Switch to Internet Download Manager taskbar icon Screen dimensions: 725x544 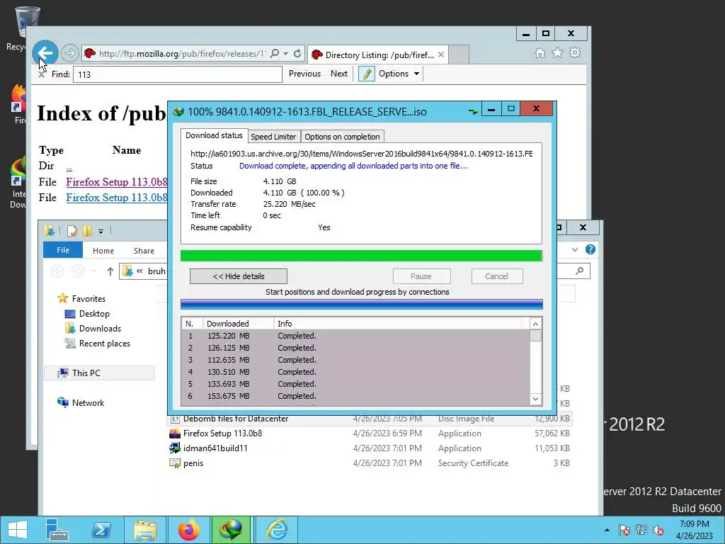(232, 530)
